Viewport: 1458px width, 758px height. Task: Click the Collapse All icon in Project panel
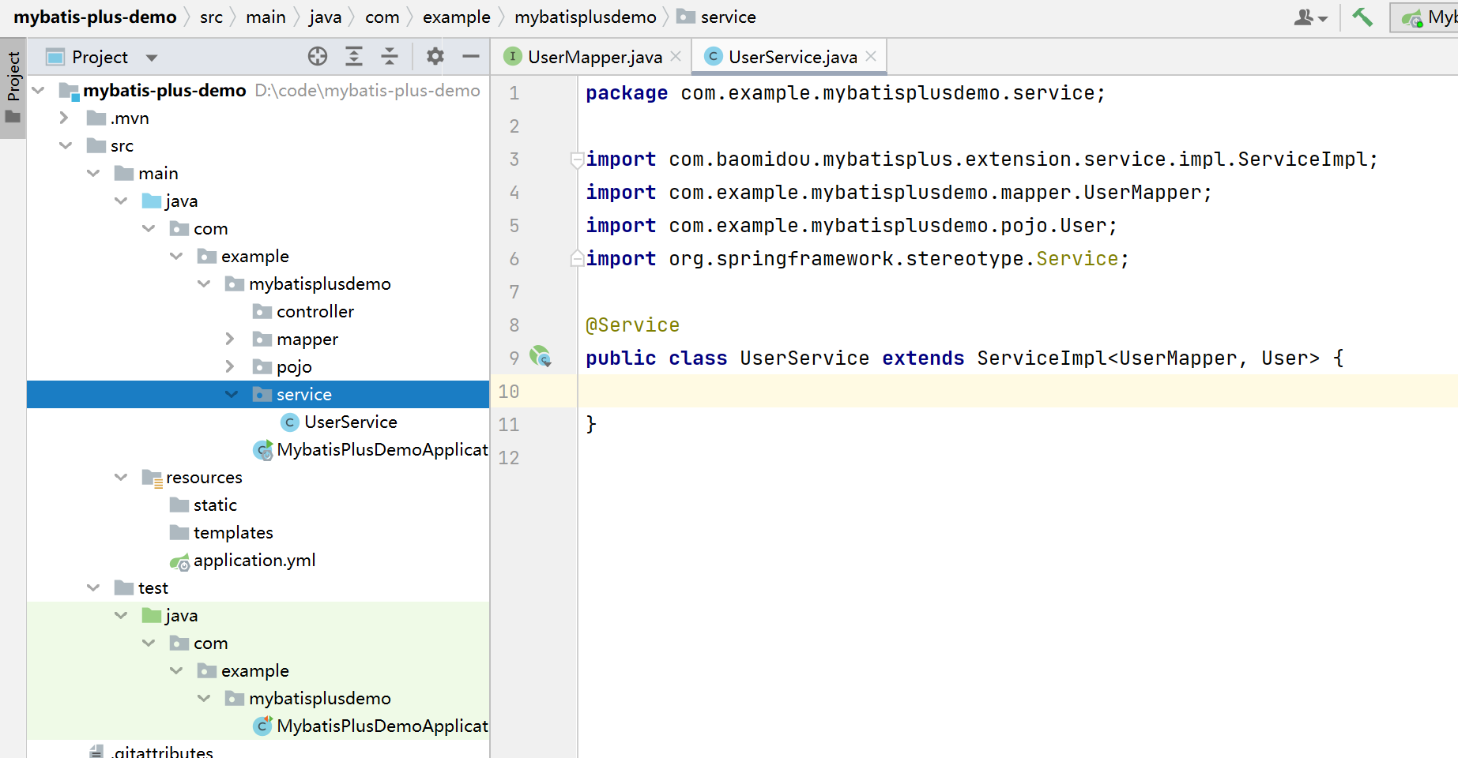(x=390, y=56)
